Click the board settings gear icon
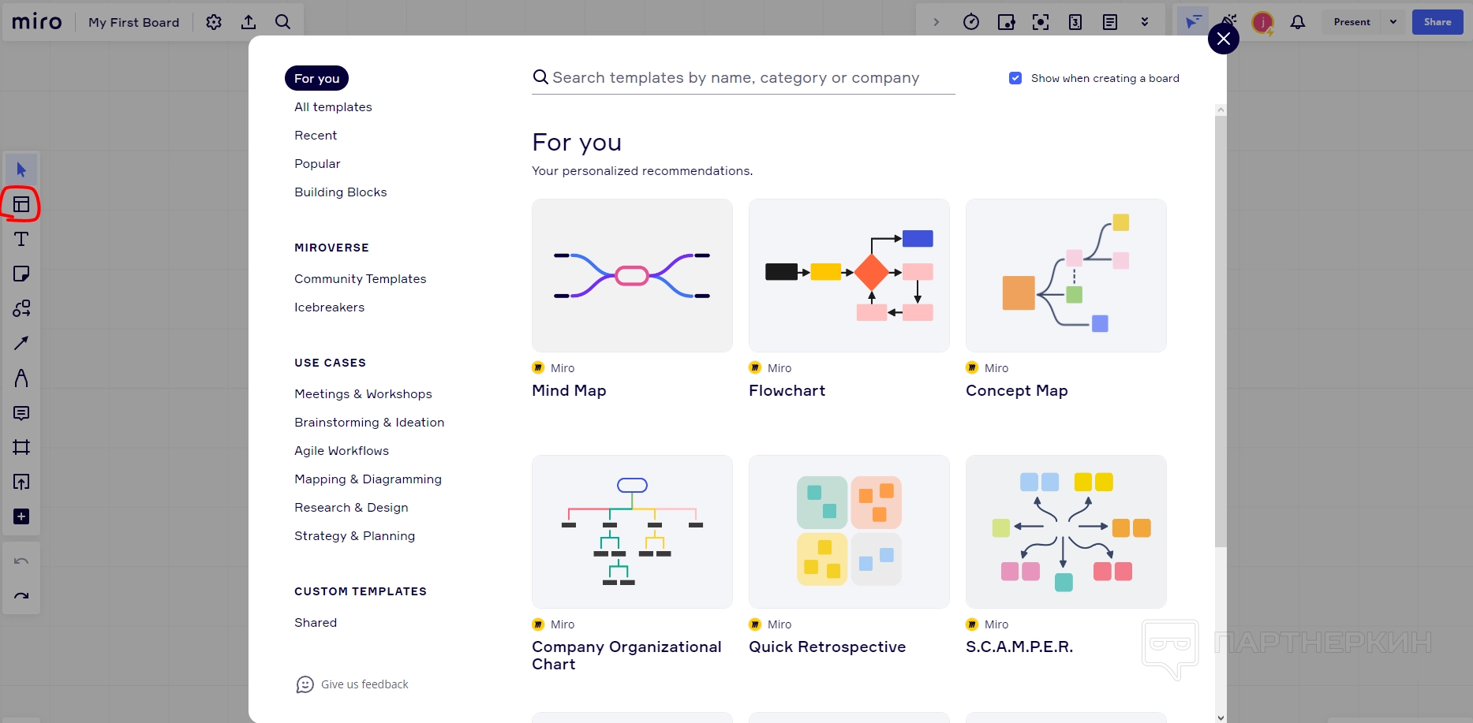 [214, 22]
